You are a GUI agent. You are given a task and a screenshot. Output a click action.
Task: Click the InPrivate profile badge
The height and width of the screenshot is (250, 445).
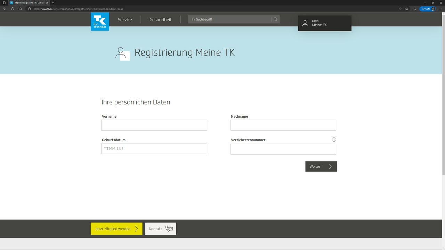point(428,9)
